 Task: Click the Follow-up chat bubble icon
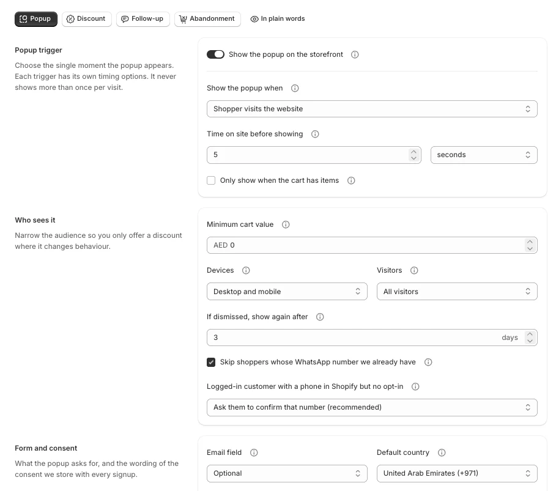click(125, 19)
